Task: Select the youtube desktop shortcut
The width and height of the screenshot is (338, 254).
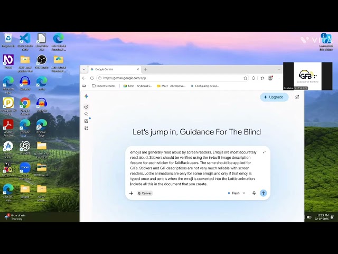Action: point(25,126)
